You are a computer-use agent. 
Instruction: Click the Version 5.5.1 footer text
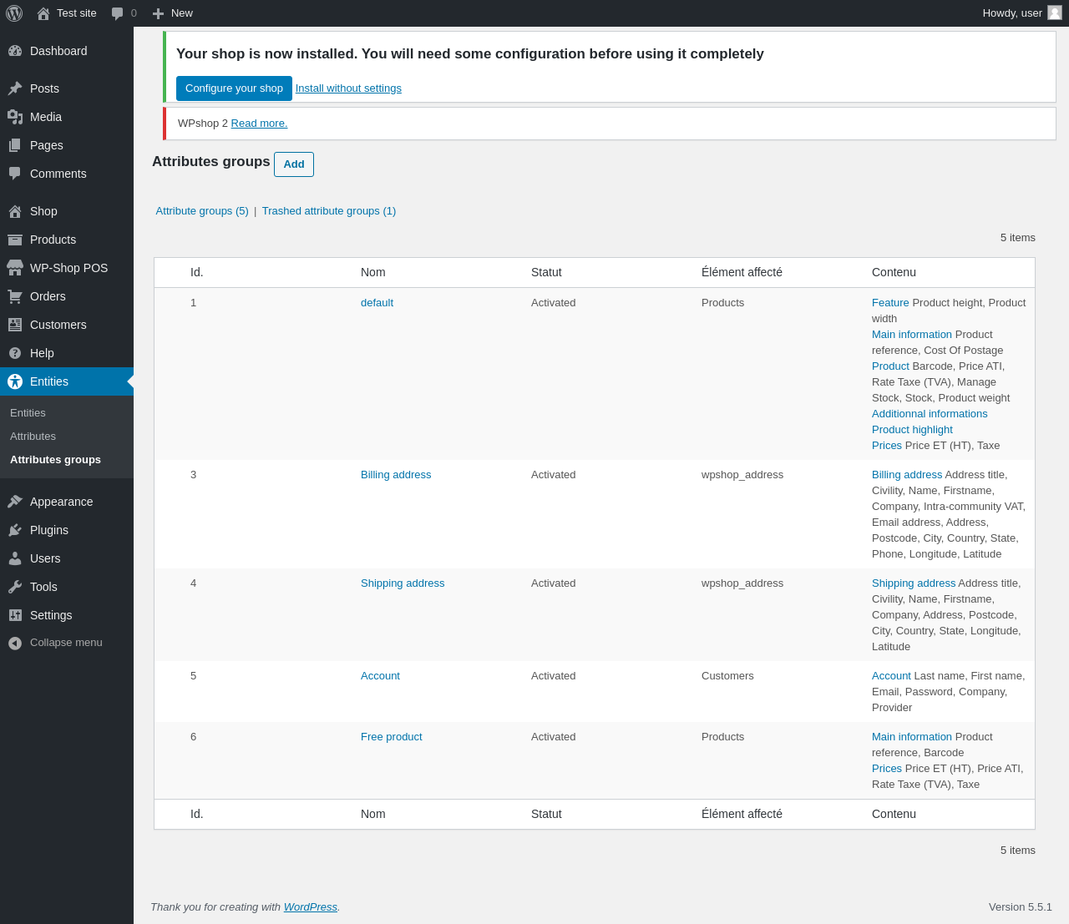1021,907
